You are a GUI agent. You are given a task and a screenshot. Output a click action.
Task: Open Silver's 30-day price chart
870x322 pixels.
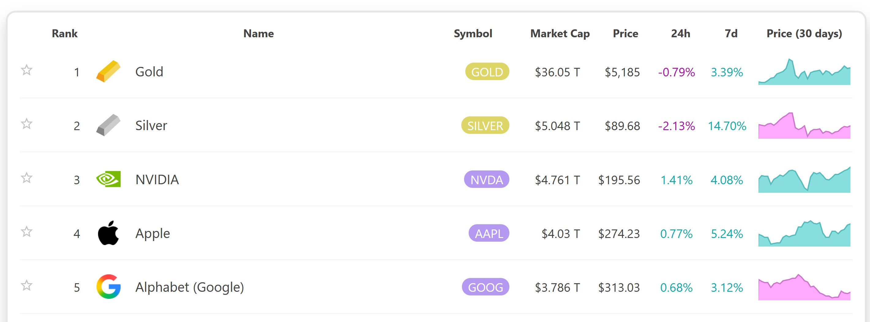(x=804, y=126)
